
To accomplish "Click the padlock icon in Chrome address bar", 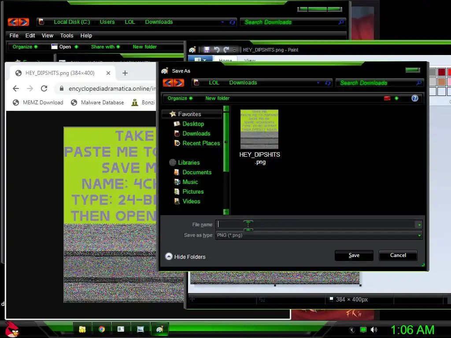I will (x=61, y=88).
